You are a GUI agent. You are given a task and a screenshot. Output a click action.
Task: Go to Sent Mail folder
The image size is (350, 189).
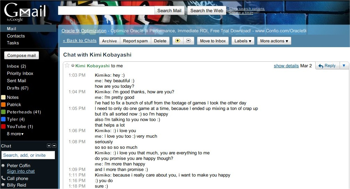pos(16,80)
